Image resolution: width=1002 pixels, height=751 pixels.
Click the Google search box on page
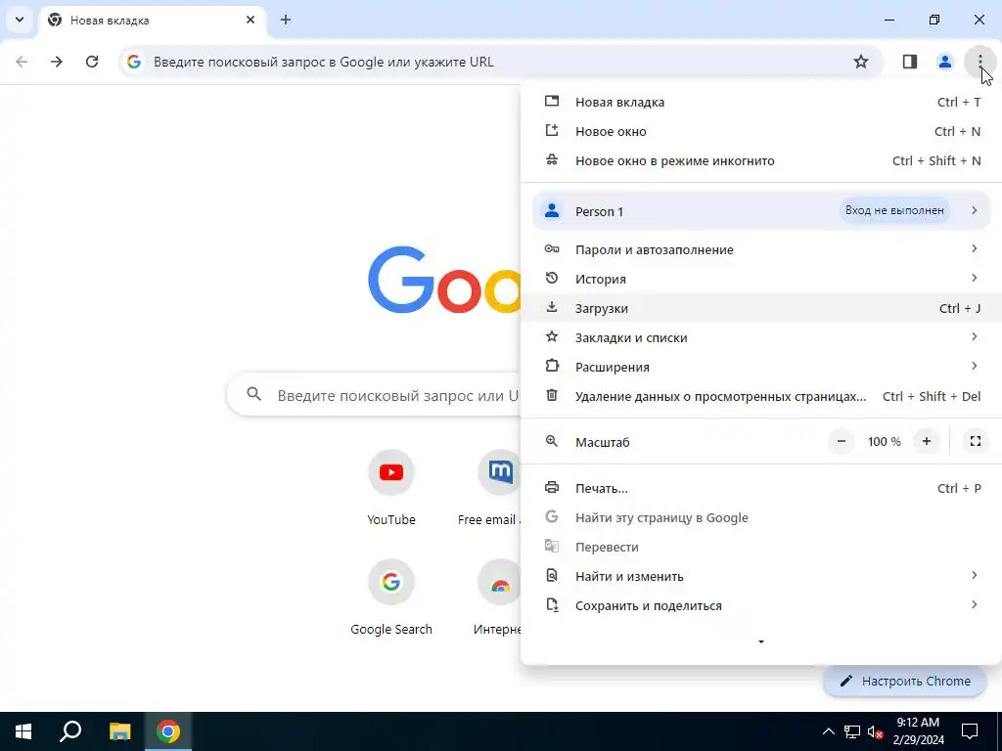click(374, 395)
